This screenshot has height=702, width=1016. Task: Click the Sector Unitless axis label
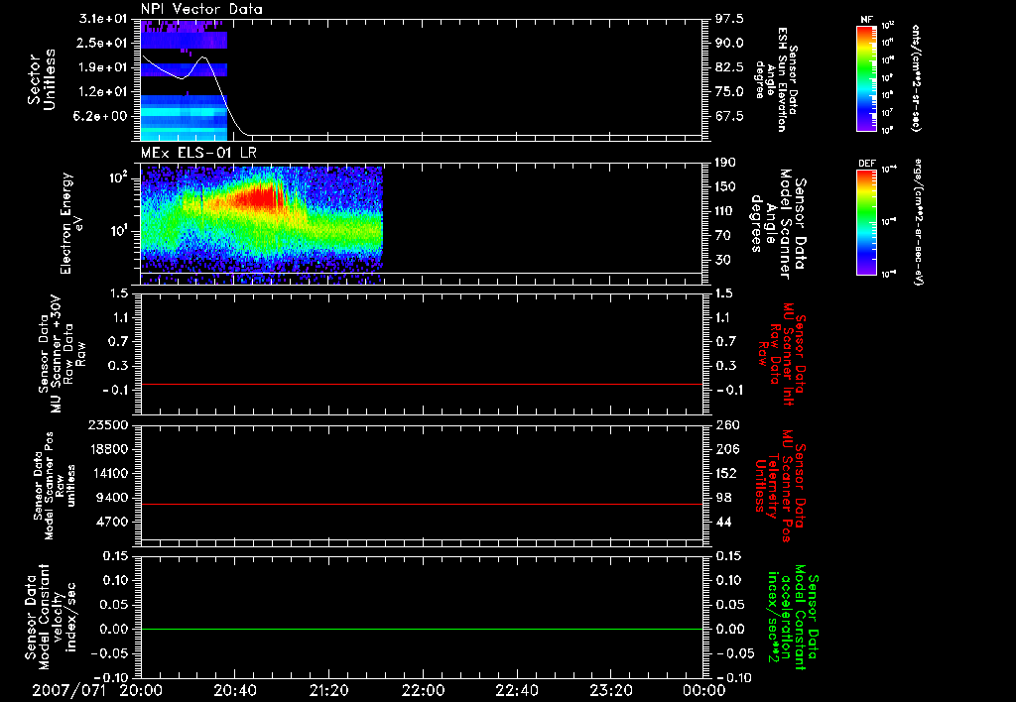pos(41,79)
